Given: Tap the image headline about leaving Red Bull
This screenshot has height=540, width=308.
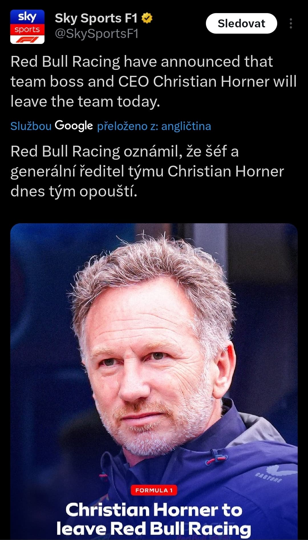Looking at the screenshot, I should click(x=154, y=519).
